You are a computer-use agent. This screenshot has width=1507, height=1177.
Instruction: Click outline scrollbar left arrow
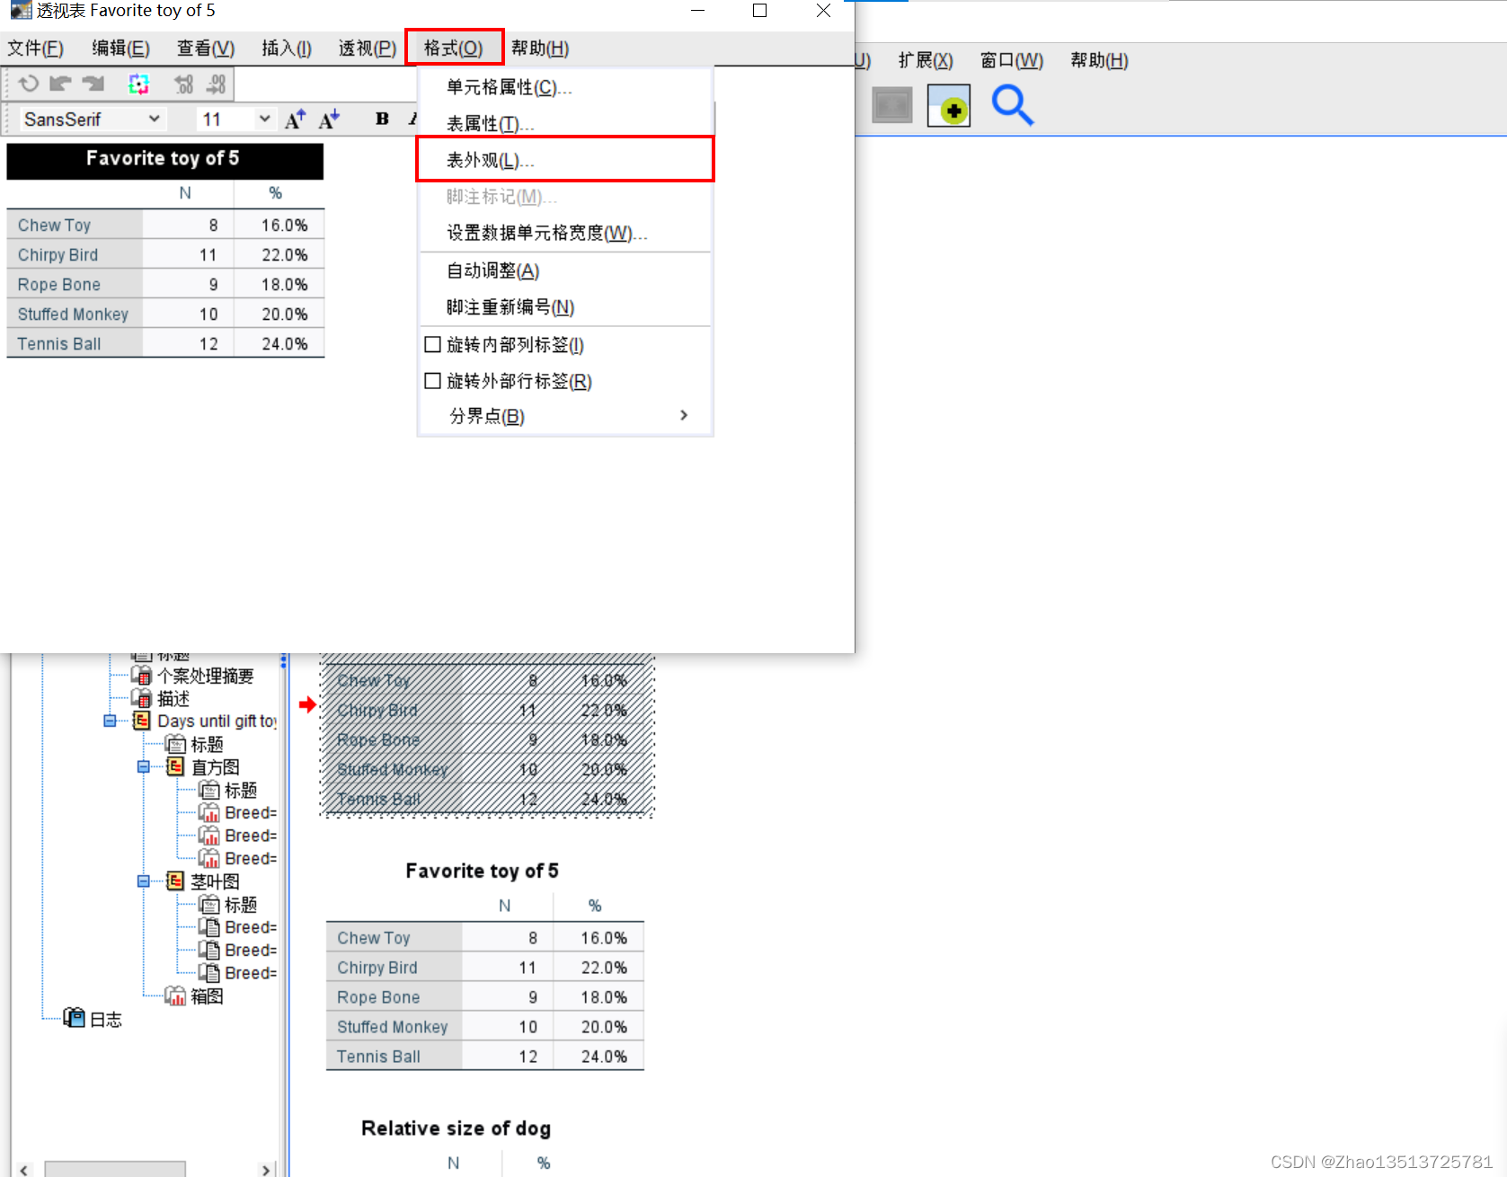[x=24, y=1169]
